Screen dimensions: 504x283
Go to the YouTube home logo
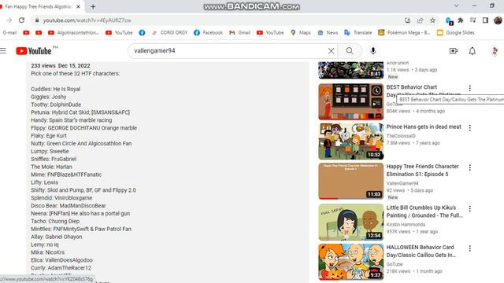click(34, 51)
